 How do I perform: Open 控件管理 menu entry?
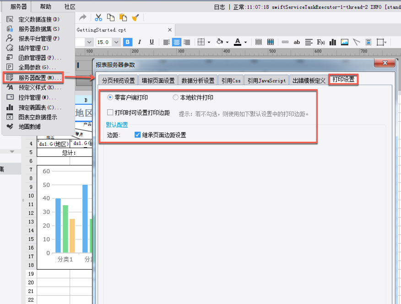[x=38, y=97]
